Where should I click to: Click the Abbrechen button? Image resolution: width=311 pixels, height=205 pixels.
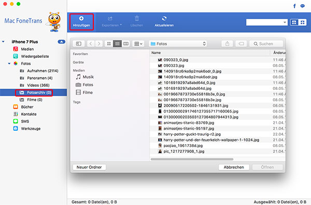(x=234, y=167)
